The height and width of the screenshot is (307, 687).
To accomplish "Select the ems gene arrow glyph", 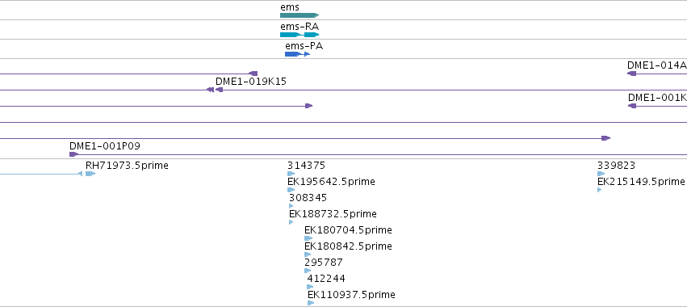I will tap(300, 15).
